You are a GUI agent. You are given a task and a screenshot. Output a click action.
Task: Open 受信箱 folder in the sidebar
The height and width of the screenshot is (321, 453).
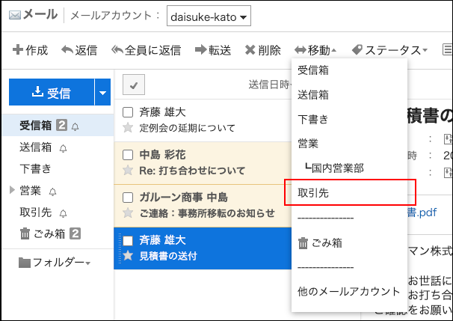pos(36,126)
